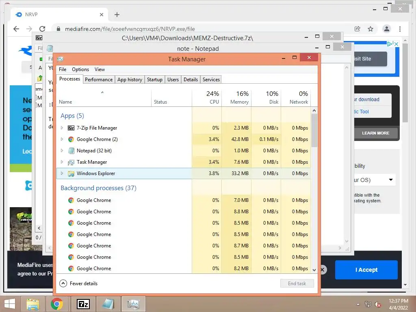This screenshot has height=312, width=416.
Task: Show hidden tray icons arrow
Action: click(358, 304)
